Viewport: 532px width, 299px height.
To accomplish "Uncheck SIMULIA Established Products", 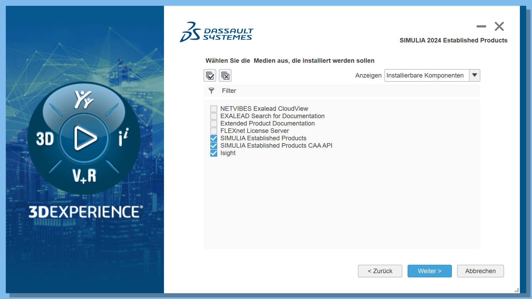I will tap(214, 138).
